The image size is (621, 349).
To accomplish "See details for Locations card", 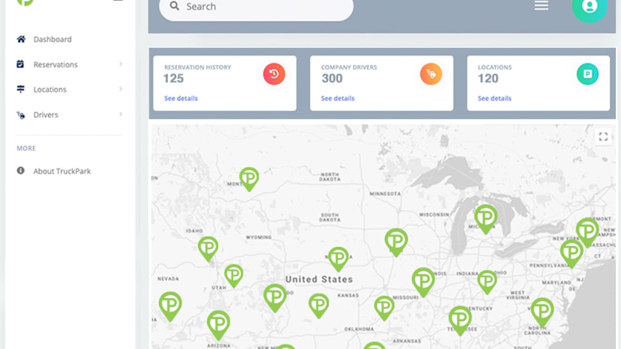I will [x=494, y=99].
